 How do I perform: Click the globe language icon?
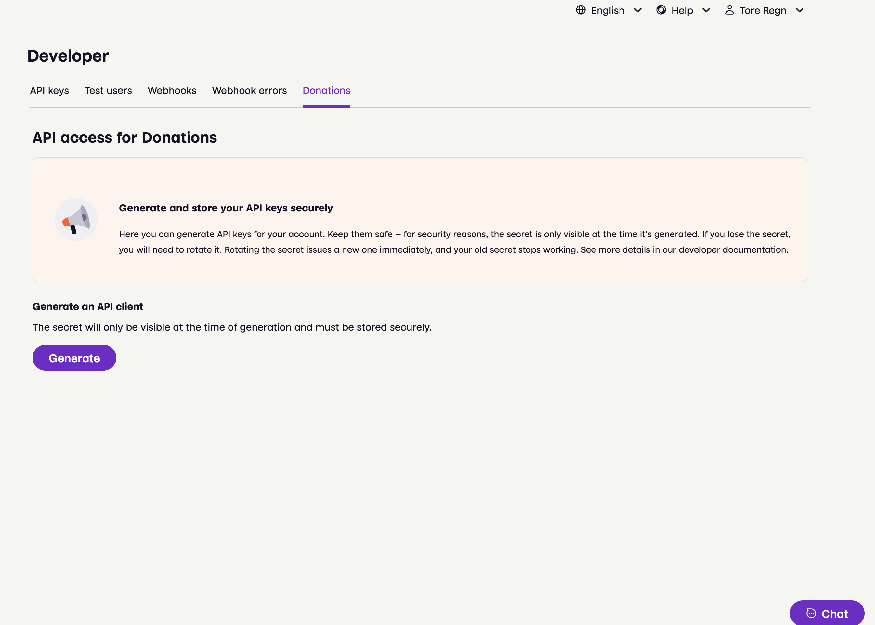(581, 10)
